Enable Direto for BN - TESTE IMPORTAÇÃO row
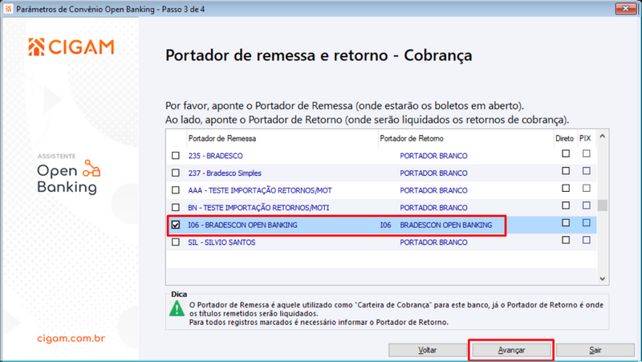642x362 pixels. click(x=566, y=205)
